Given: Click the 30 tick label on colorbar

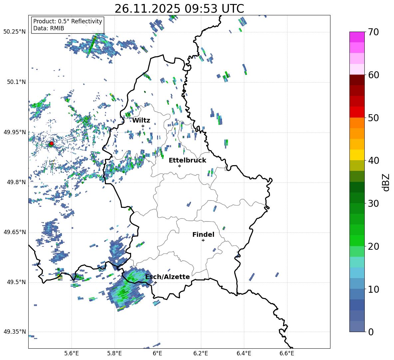Looking at the screenshot, I should coord(373,203).
